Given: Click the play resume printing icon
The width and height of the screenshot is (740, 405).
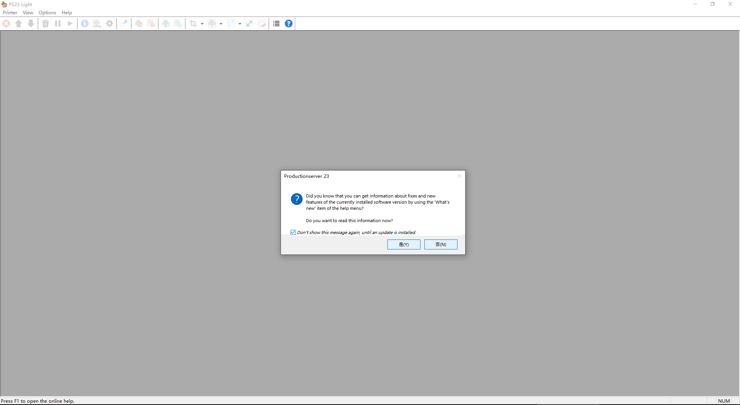Looking at the screenshot, I should click(70, 23).
